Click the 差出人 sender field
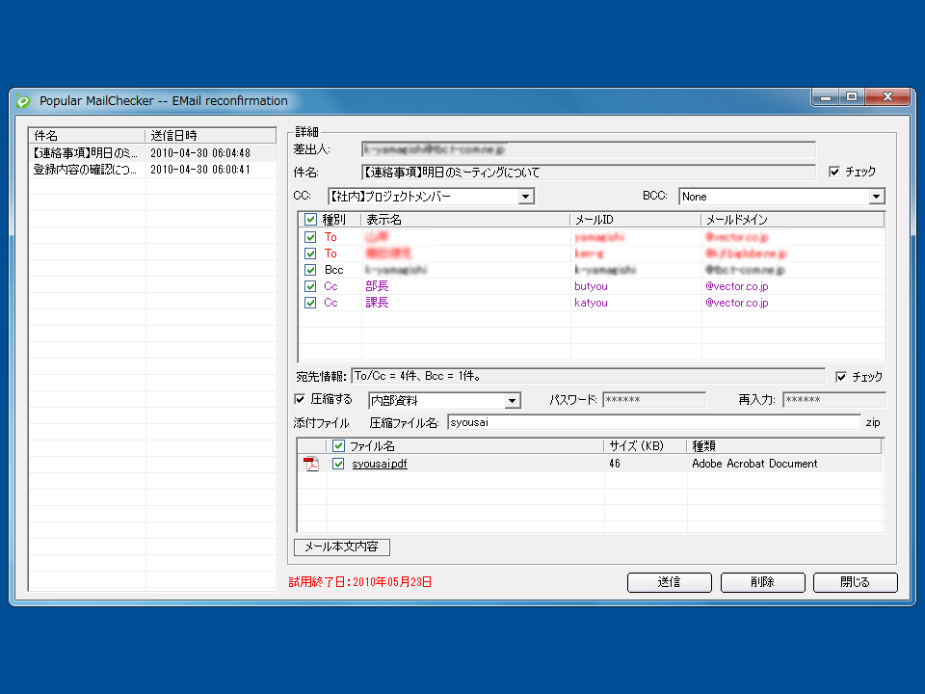Image resolution: width=925 pixels, height=694 pixels. click(x=588, y=149)
